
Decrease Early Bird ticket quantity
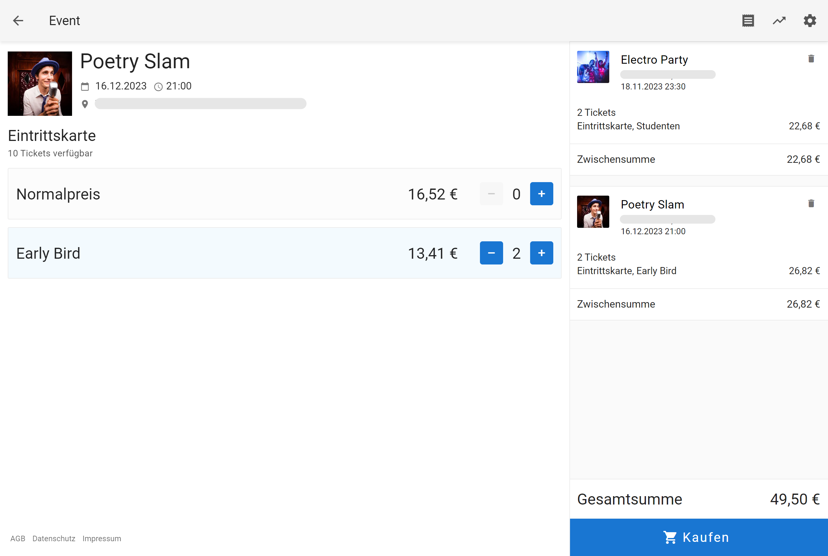point(491,253)
